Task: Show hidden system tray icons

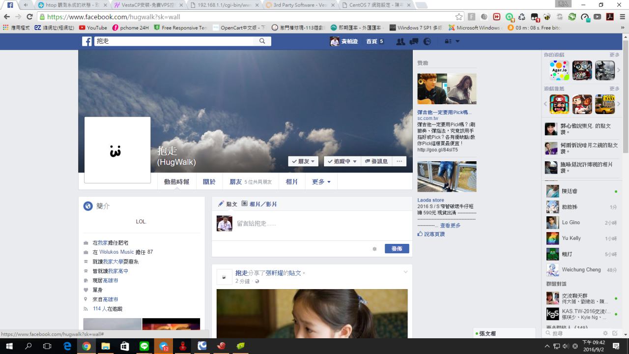Action: tap(546, 346)
